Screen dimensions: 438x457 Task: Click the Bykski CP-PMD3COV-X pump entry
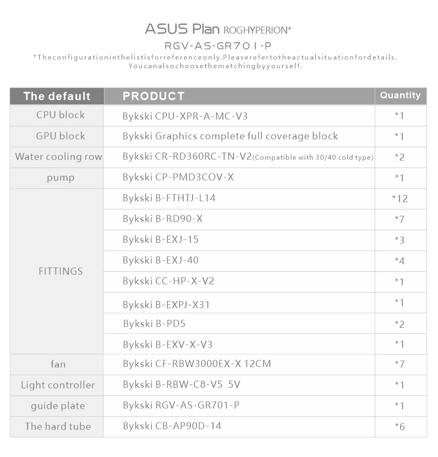coord(178,177)
